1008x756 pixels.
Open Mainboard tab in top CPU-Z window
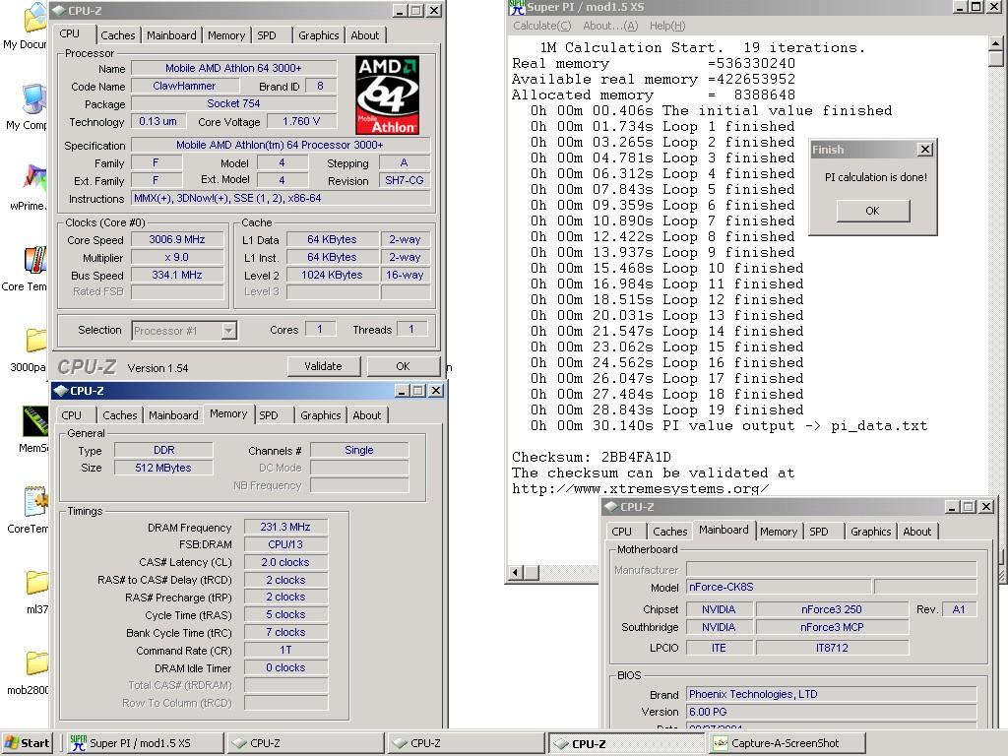point(171,35)
